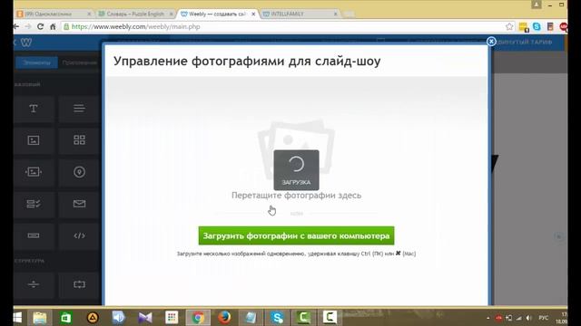Select the Text paragraph element icon
This screenshot has width=581, height=326.
[79, 109]
